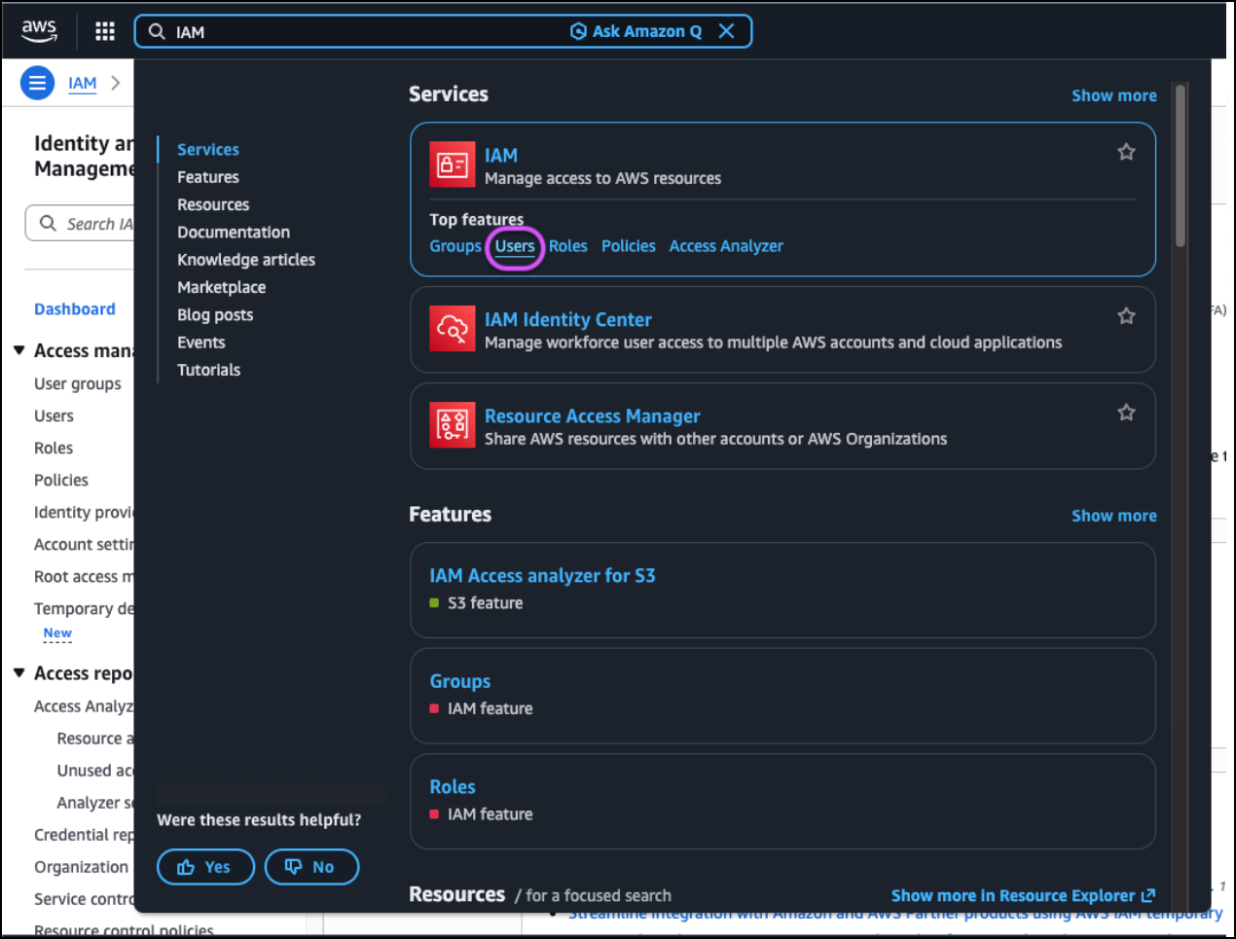
Task: Favorite IAM with the star toggle
Action: click(1126, 152)
